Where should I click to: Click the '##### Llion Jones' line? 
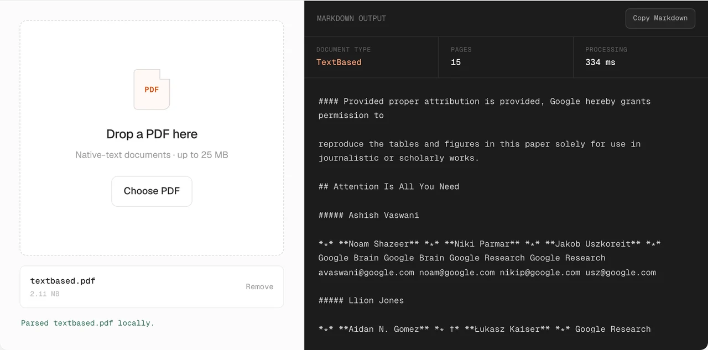(361, 301)
